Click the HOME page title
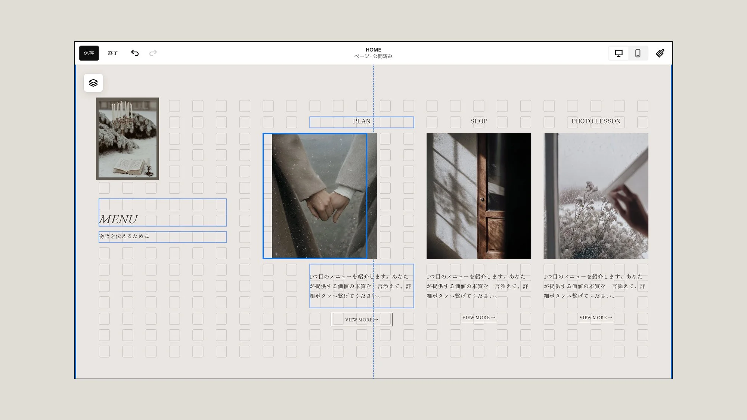The height and width of the screenshot is (420, 747). coord(373,50)
